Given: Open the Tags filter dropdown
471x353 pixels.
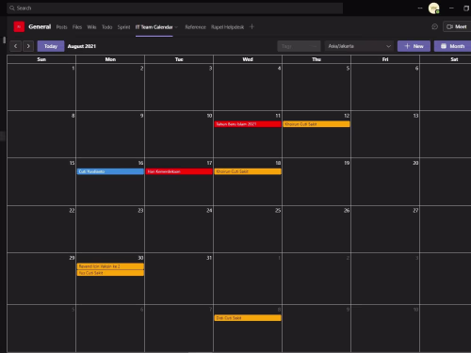Looking at the screenshot, I should (299, 46).
